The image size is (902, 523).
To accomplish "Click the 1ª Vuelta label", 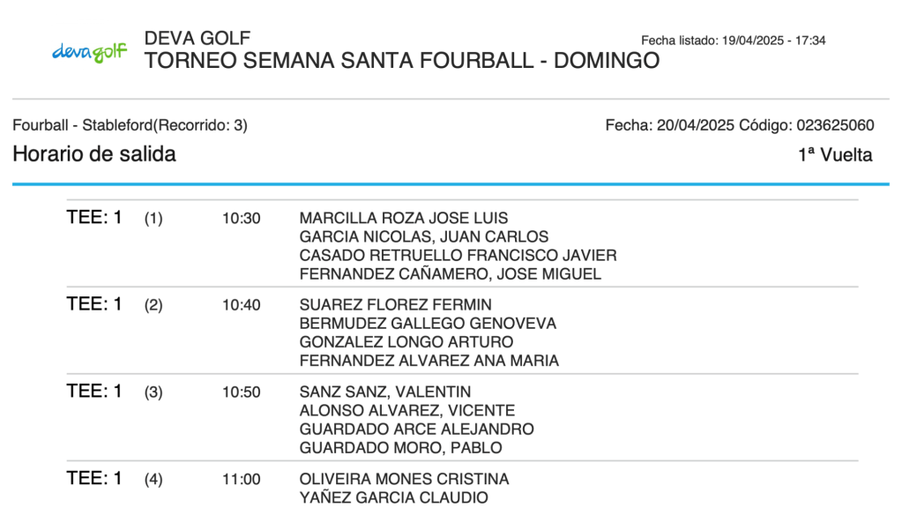I will (x=835, y=155).
